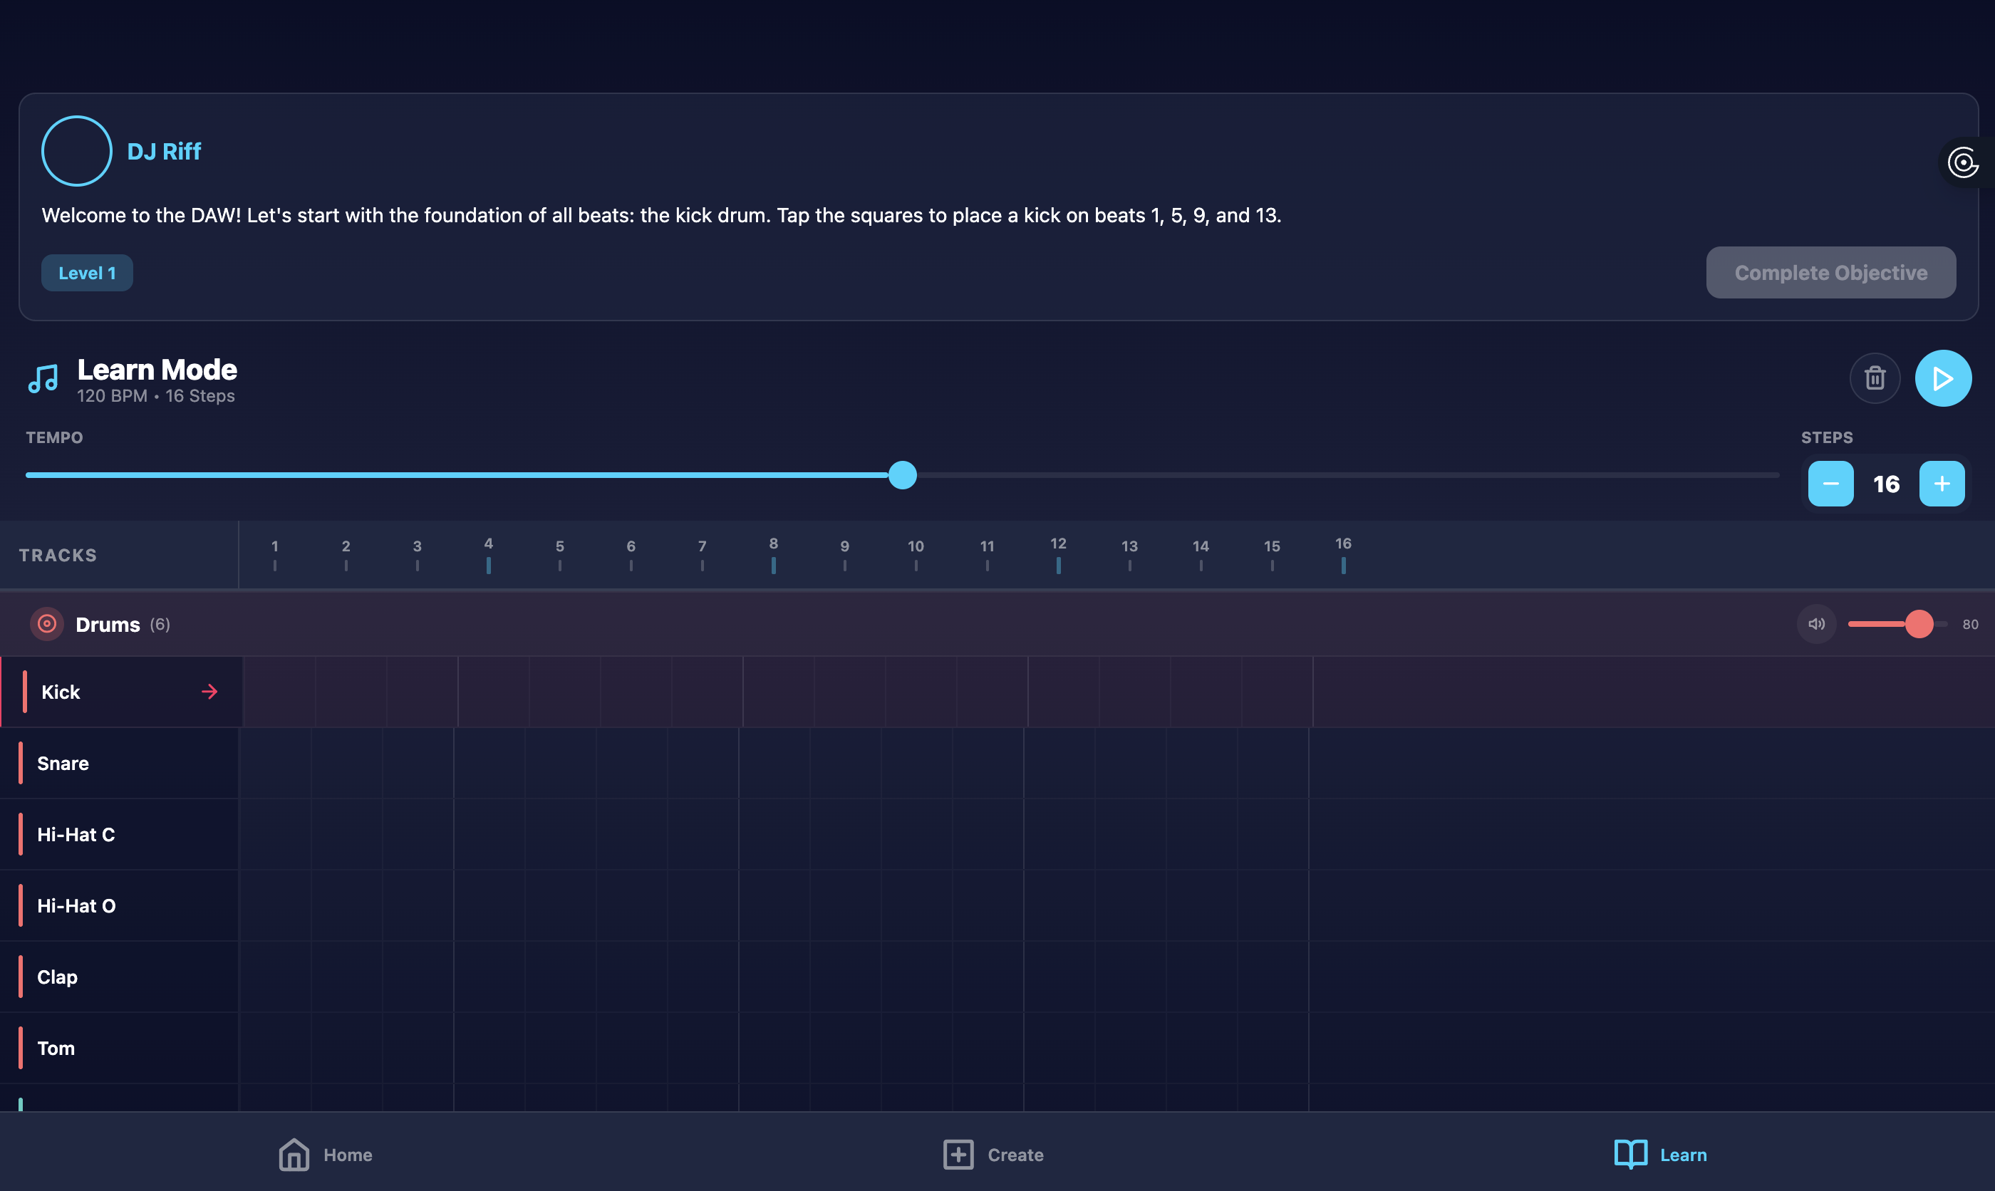Toggle Snare step 9 square on
The width and height of the screenshot is (1995, 1191).
click(x=845, y=762)
